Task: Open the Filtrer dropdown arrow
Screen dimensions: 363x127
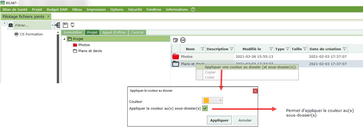Action: click(52, 25)
